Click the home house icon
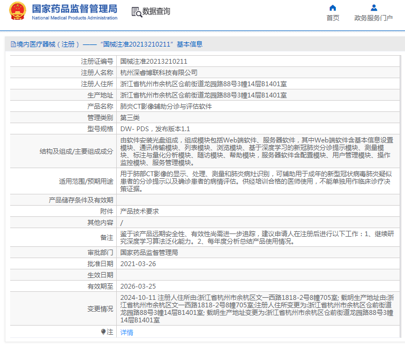This screenshot has width=405, height=347. pyautogui.click(x=333, y=7)
